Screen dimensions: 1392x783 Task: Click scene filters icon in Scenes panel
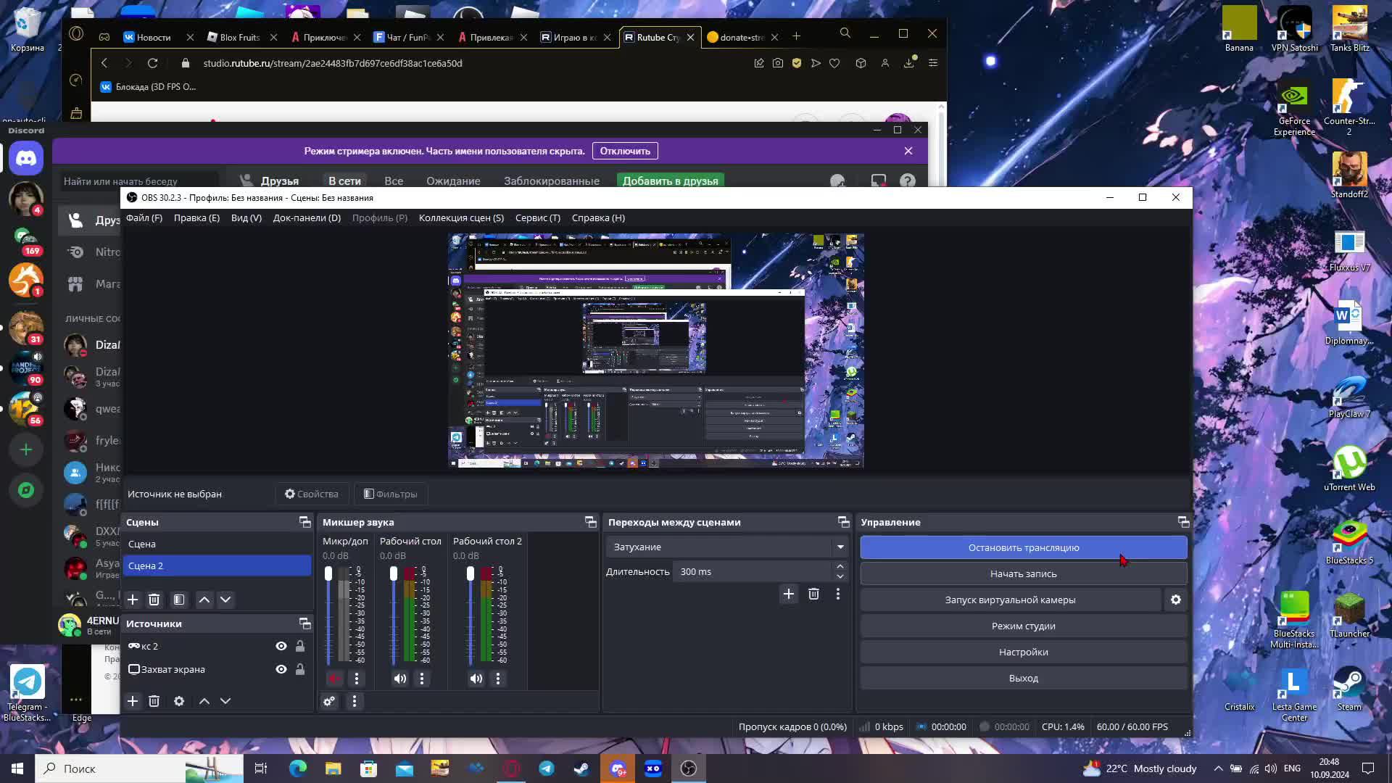point(179,600)
